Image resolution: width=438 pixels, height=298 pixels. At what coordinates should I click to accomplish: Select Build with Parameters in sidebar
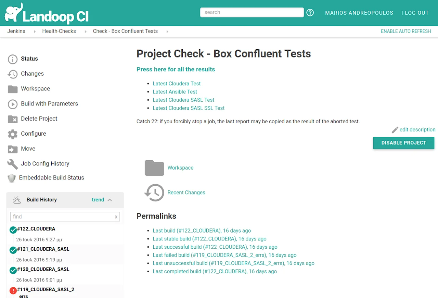pyautogui.click(x=49, y=104)
